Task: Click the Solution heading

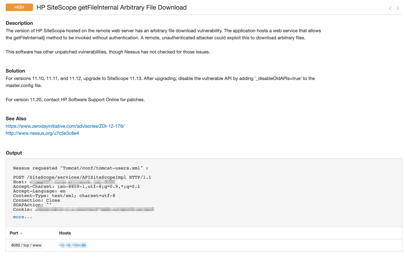Action: click(15, 71)
